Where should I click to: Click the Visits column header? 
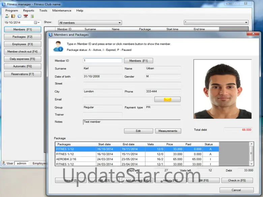tap(155, 144)
